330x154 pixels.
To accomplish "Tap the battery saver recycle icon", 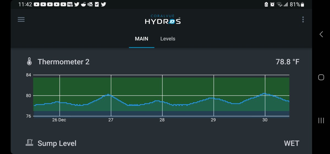I will point(266,4).
